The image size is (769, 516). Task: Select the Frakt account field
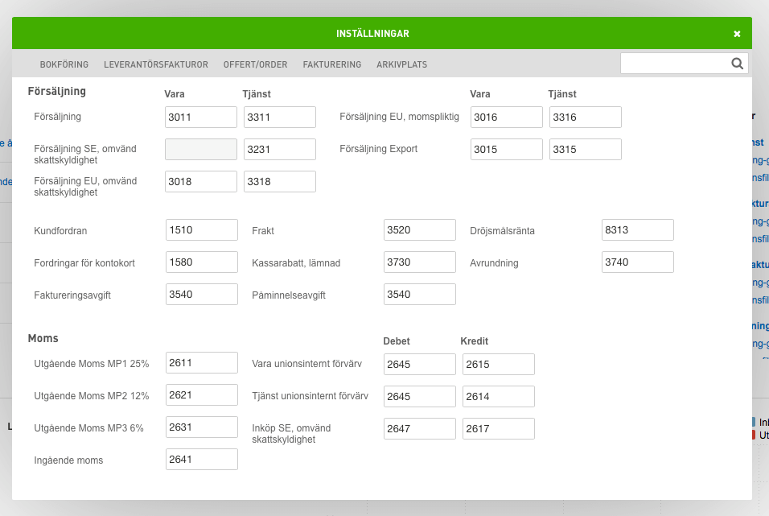coord(419,230)
